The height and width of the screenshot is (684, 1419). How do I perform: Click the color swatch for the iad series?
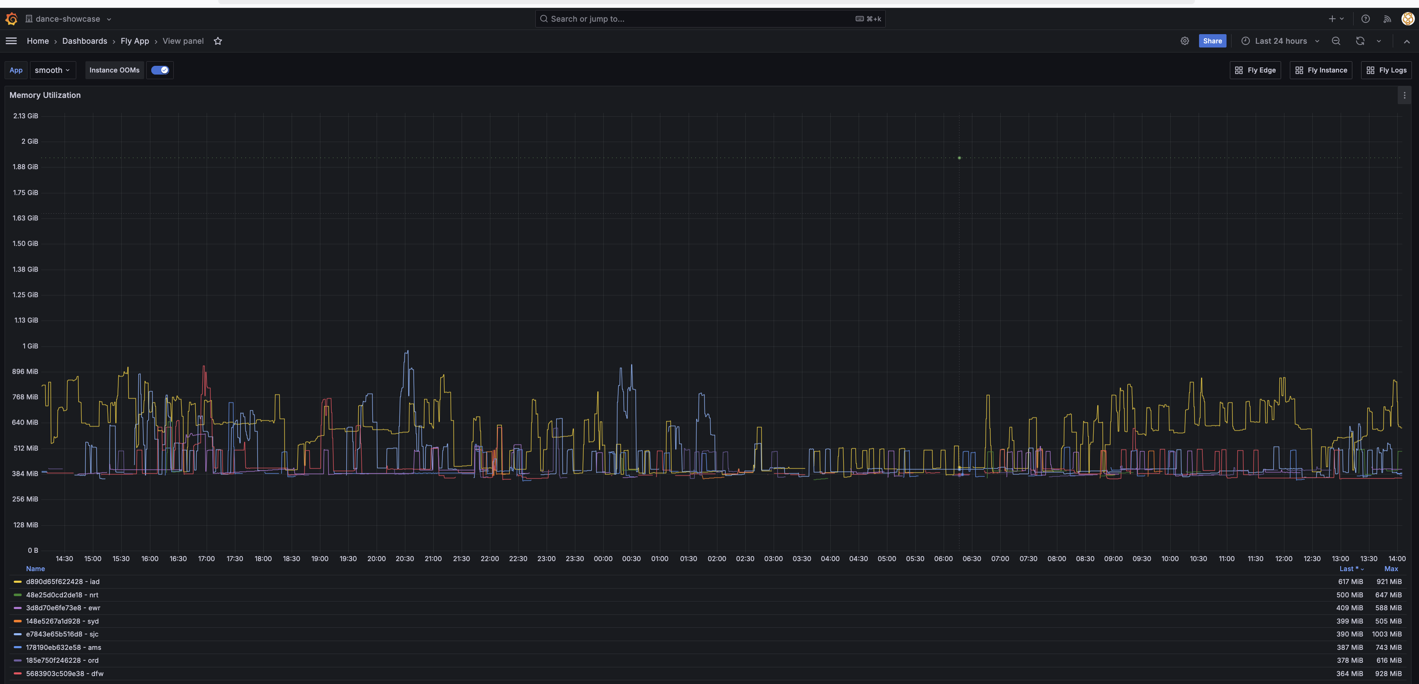(17, 582)
